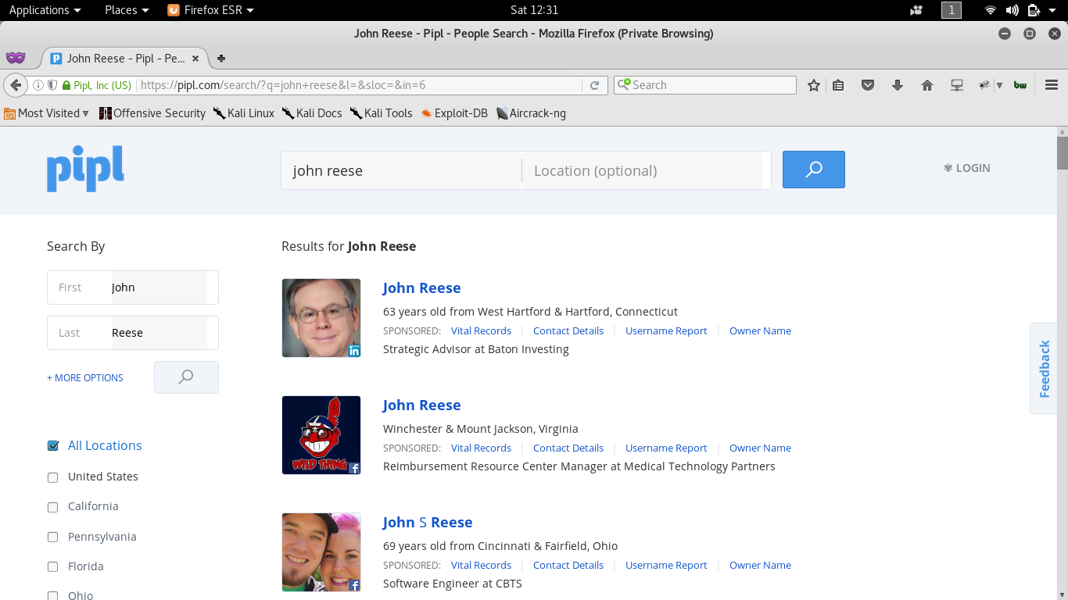Open the search engine selector dropdown
This screenshot has width=1068, height=600.
[x=624, y=84]
